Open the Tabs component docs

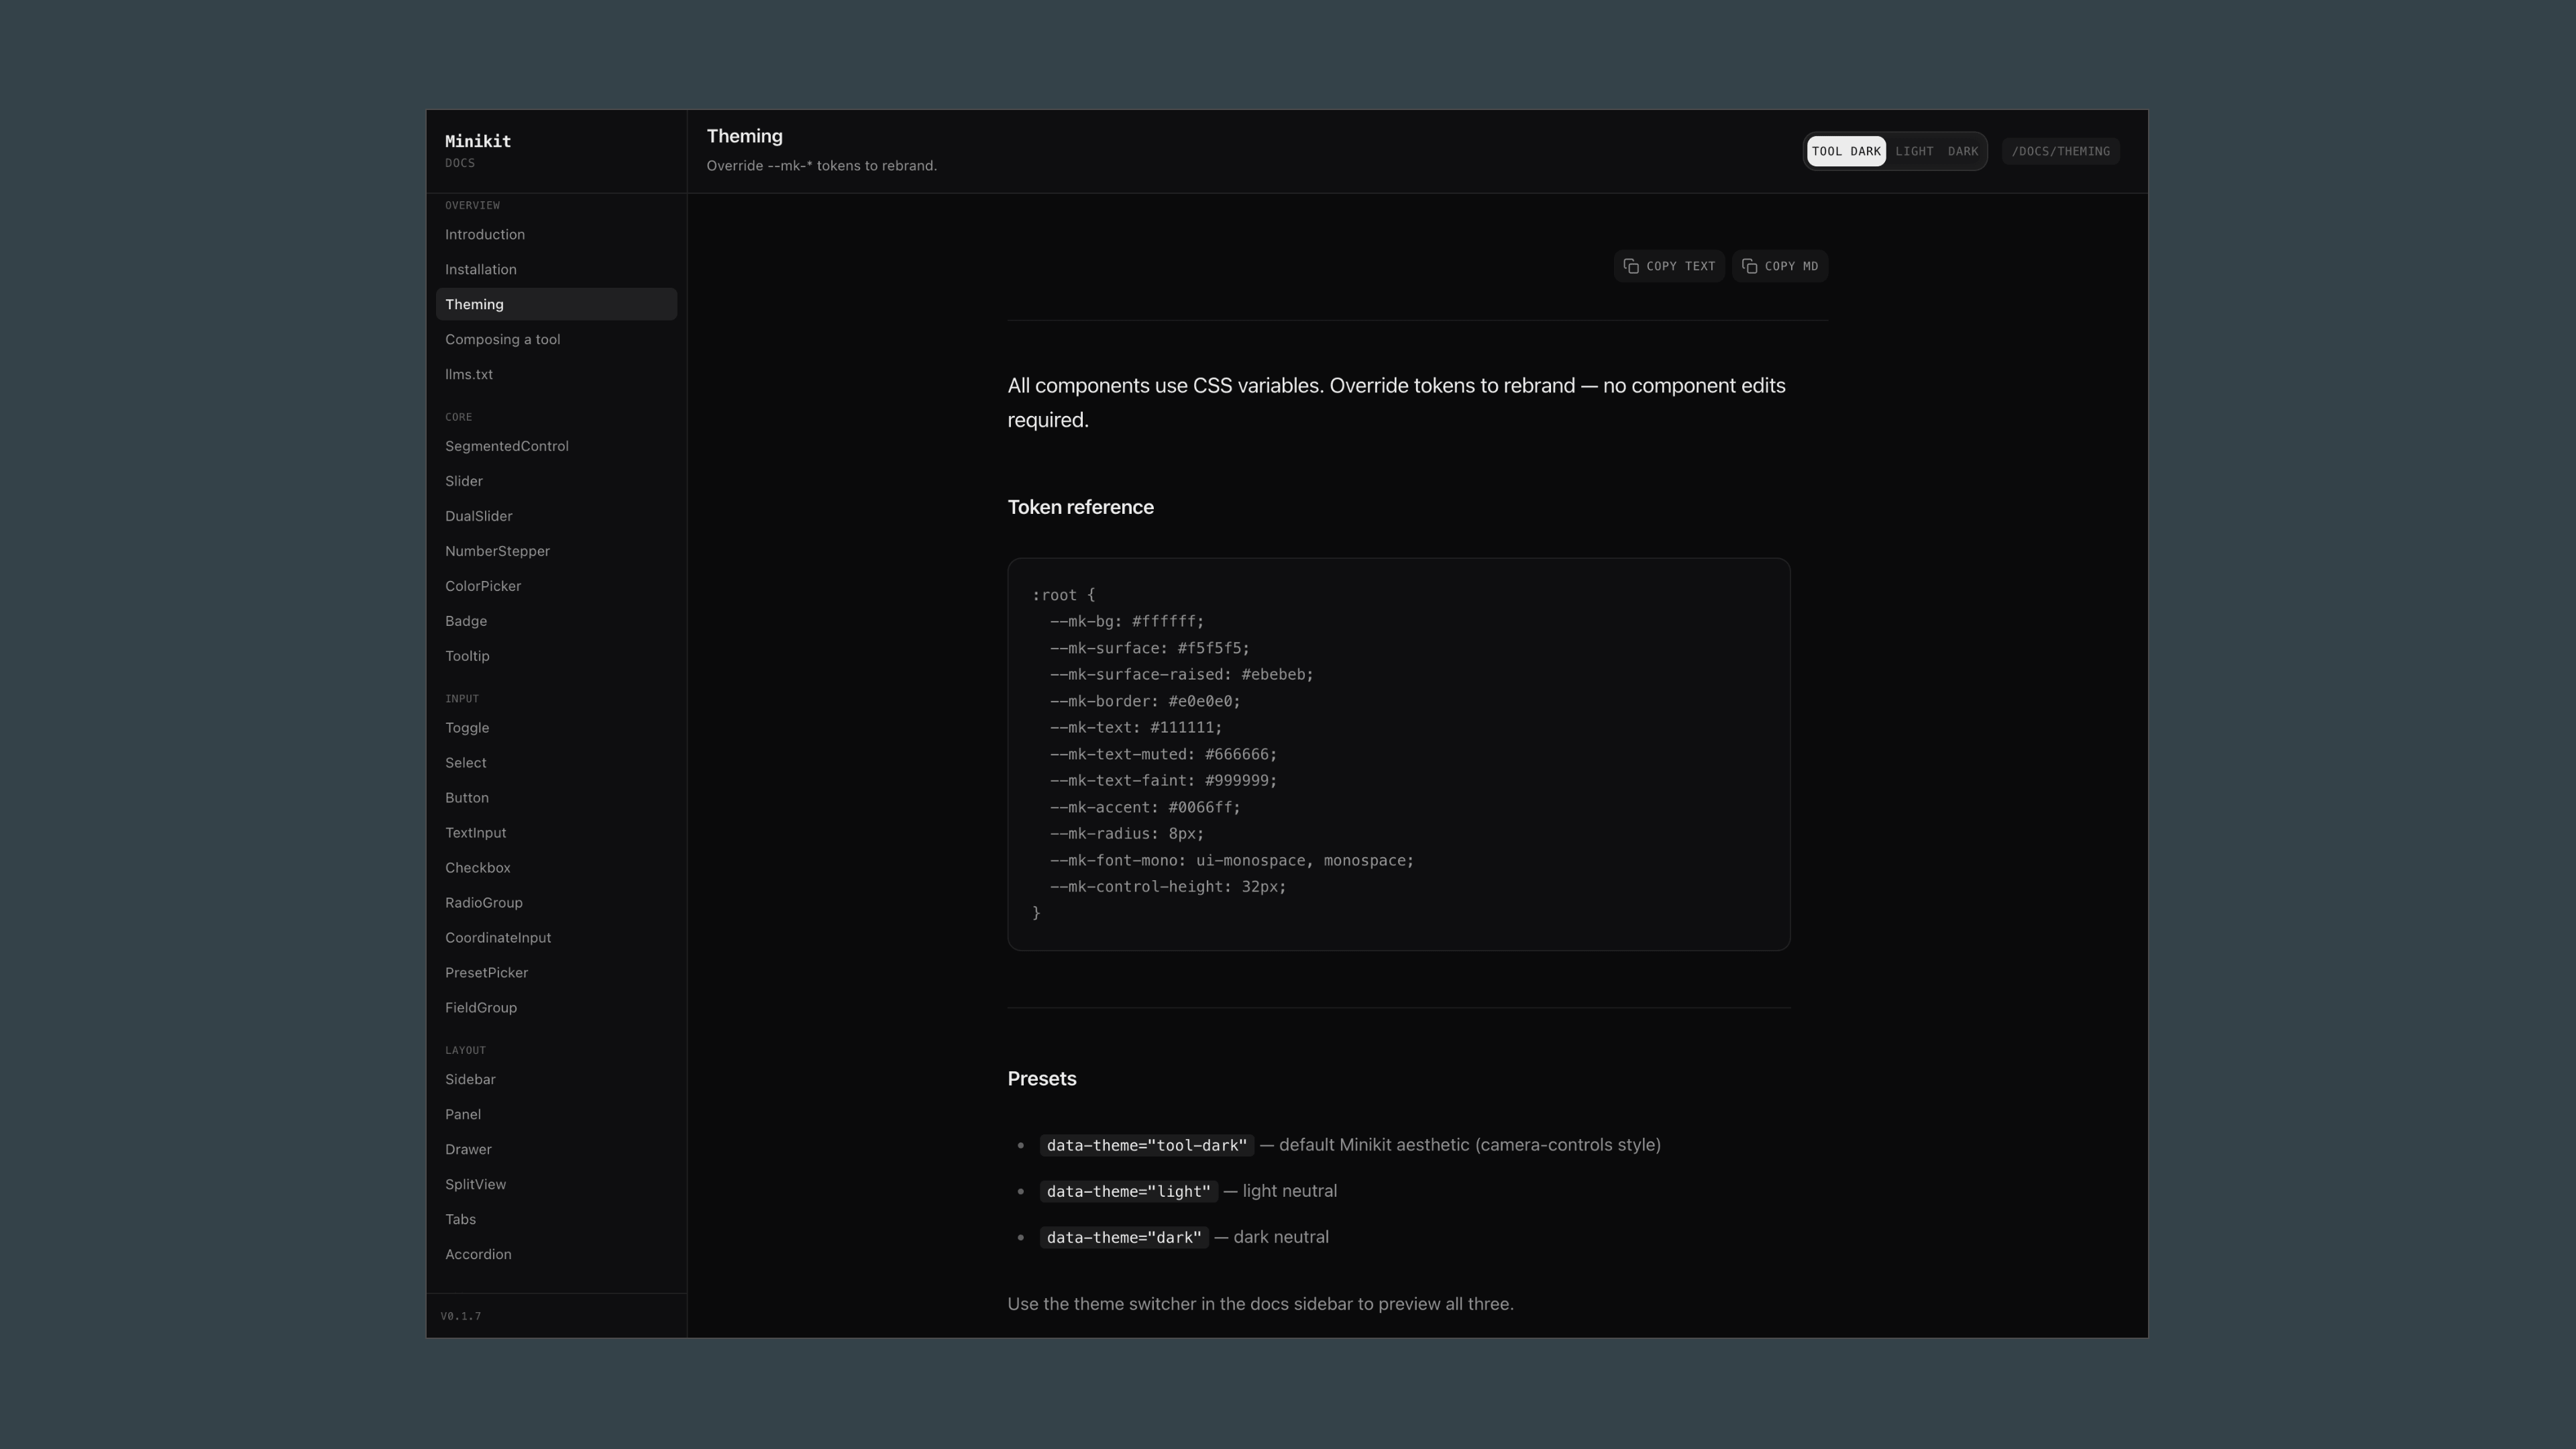pyautogui.click(x=556, y=1220)
